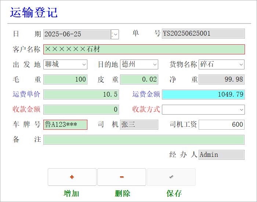Expand the 货物名称 dropdown showing 碎石

click(x=241, y=64)
